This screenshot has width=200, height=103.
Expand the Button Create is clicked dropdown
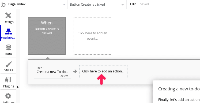(x=97, y=5)
